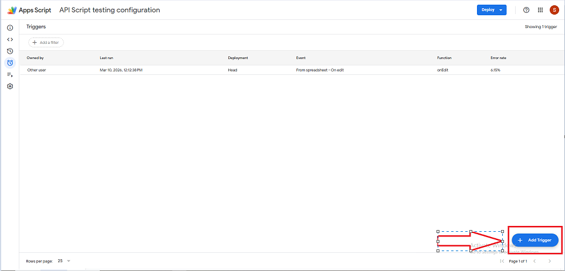The image size is (565, 271).
Task: Open the Google apps grid launcher
Action: pyautogui.click(x=540, y=10)
